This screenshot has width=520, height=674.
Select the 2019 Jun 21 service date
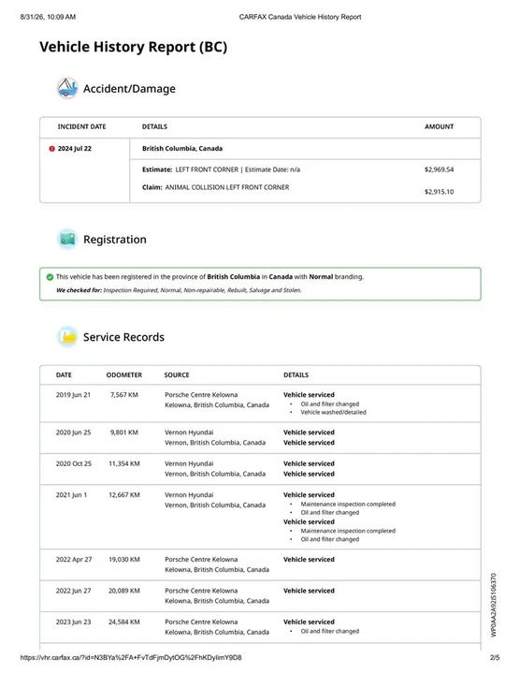[73, 395]
